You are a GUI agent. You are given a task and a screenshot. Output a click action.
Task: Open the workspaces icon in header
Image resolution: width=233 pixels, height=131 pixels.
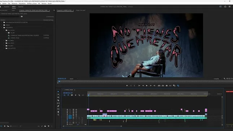tap(220, 6)
